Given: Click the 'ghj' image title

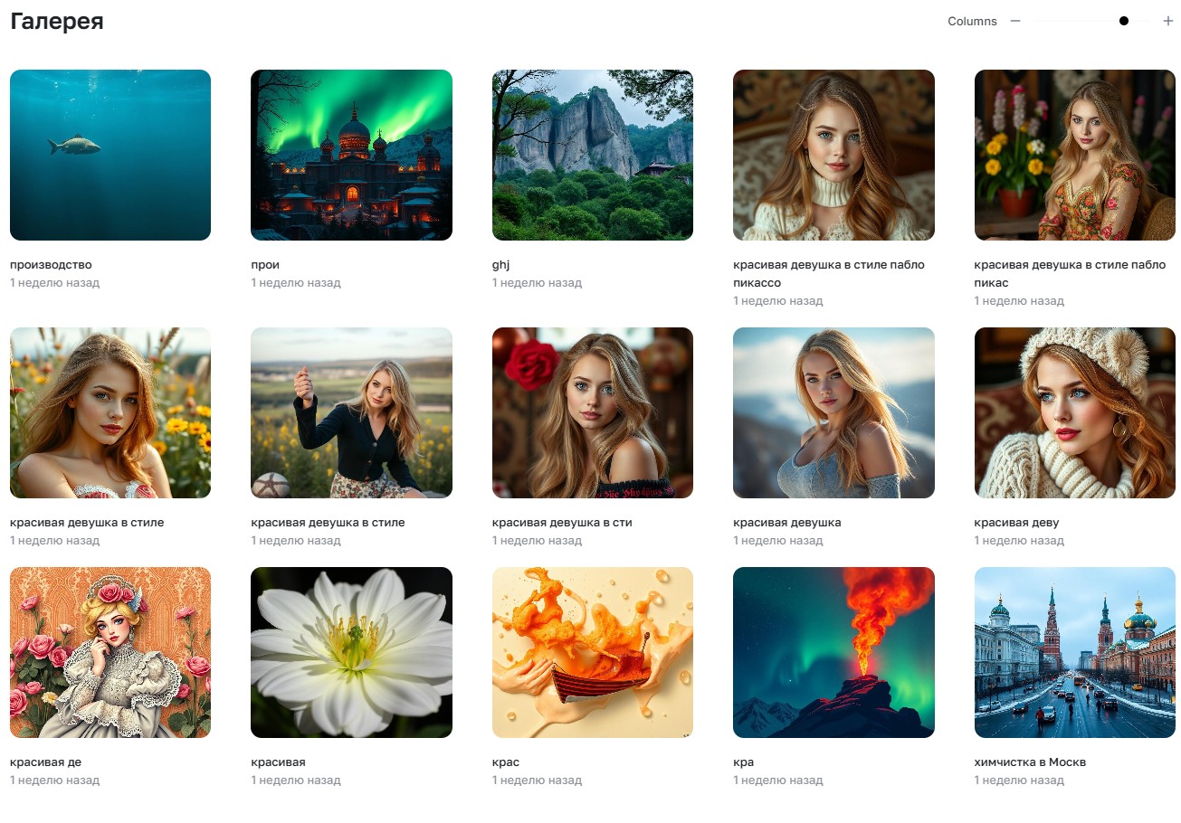Looking at the screenshot, I should click(501, 265).
